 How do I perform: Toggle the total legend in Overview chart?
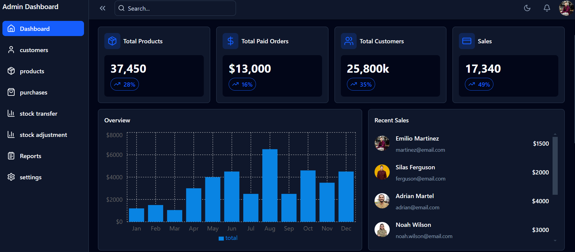[x=228, y=238]
